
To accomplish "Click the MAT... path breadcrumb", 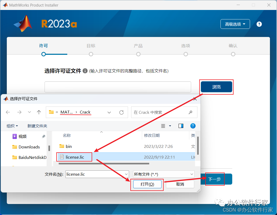I will pyautogui.click(x=67, y=112).
